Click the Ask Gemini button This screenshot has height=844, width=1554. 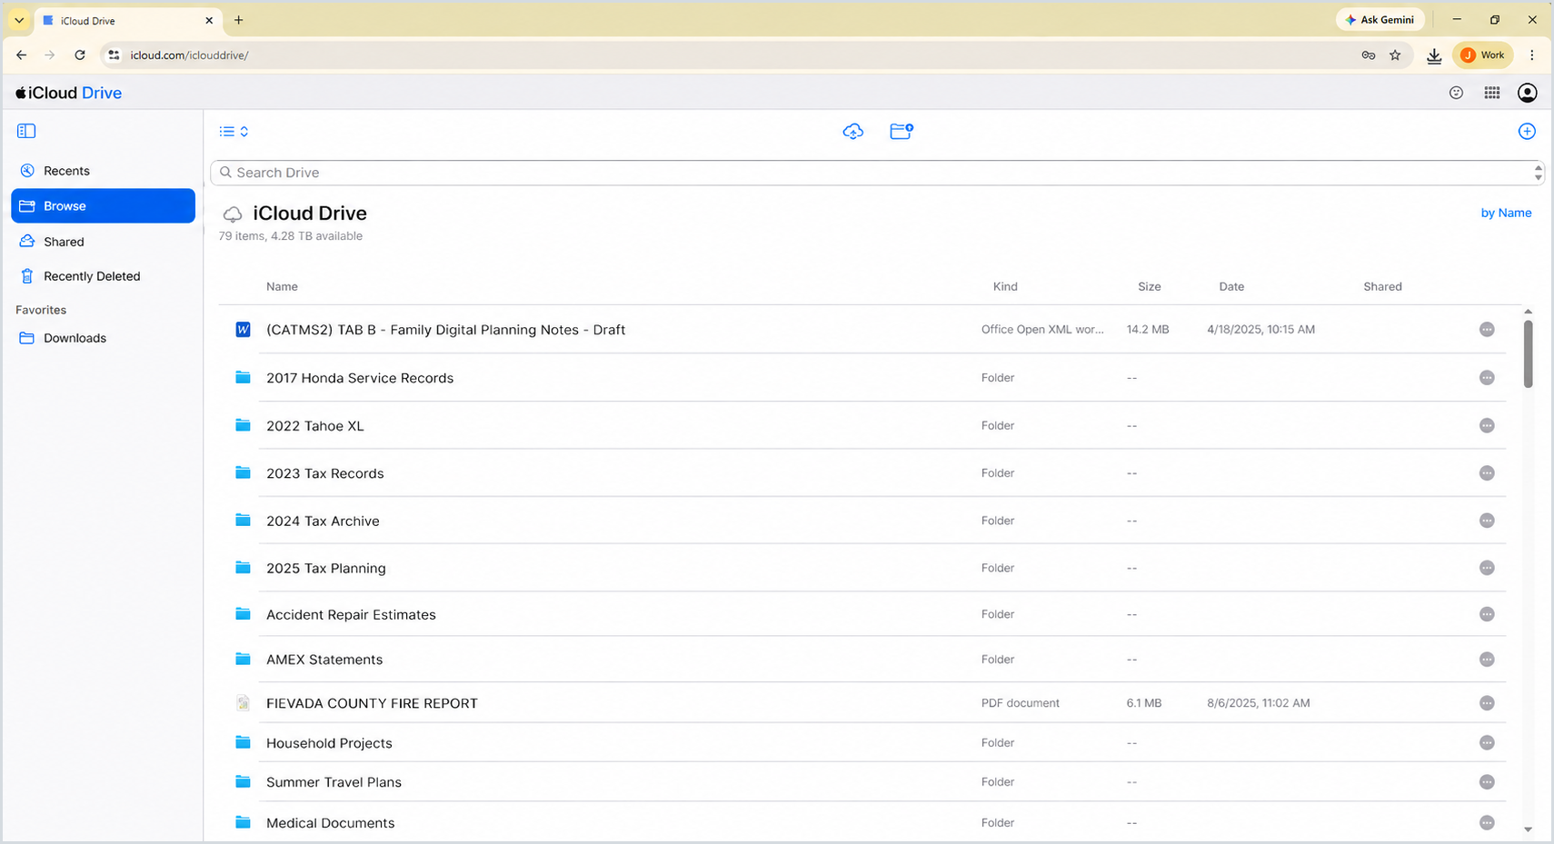click(1380, 20)
